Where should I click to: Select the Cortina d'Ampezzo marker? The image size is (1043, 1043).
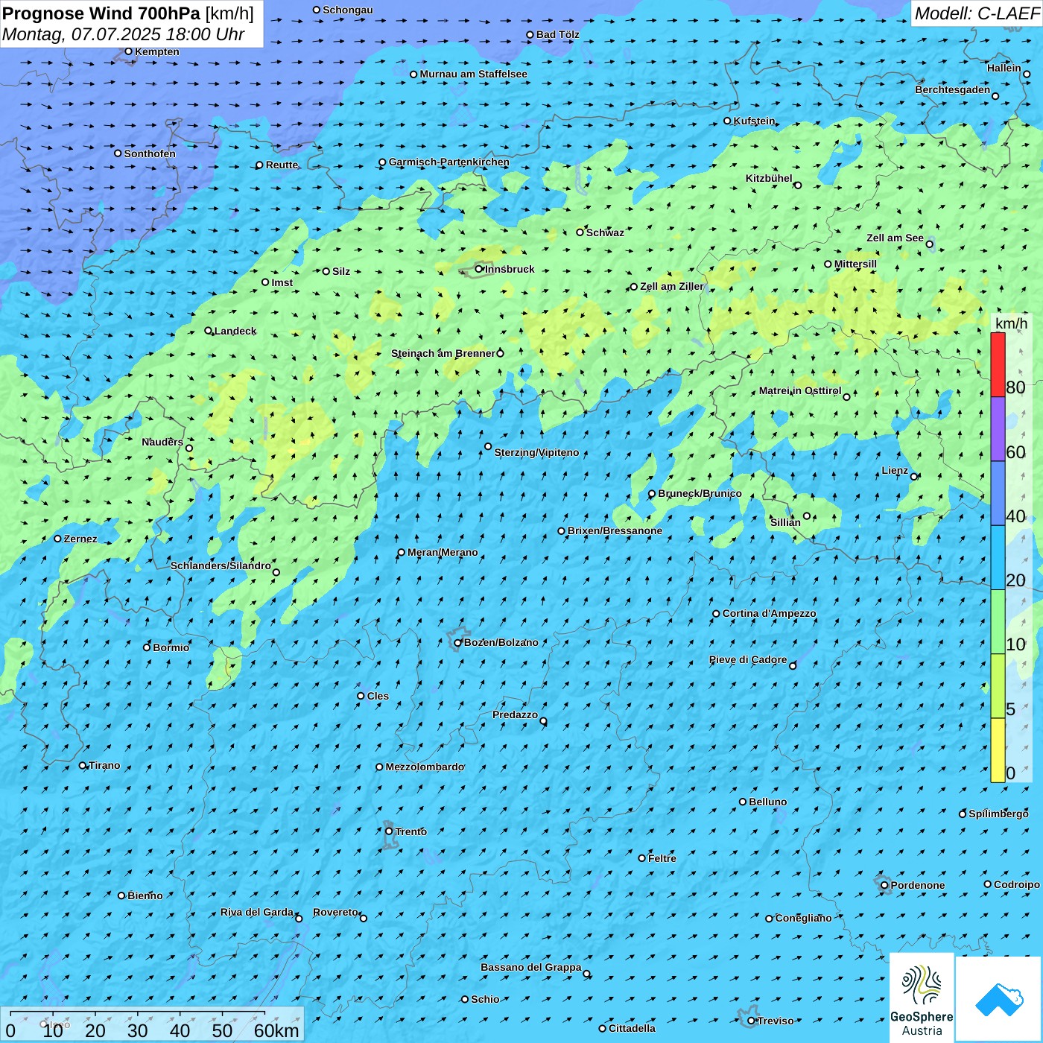(716, 614)
